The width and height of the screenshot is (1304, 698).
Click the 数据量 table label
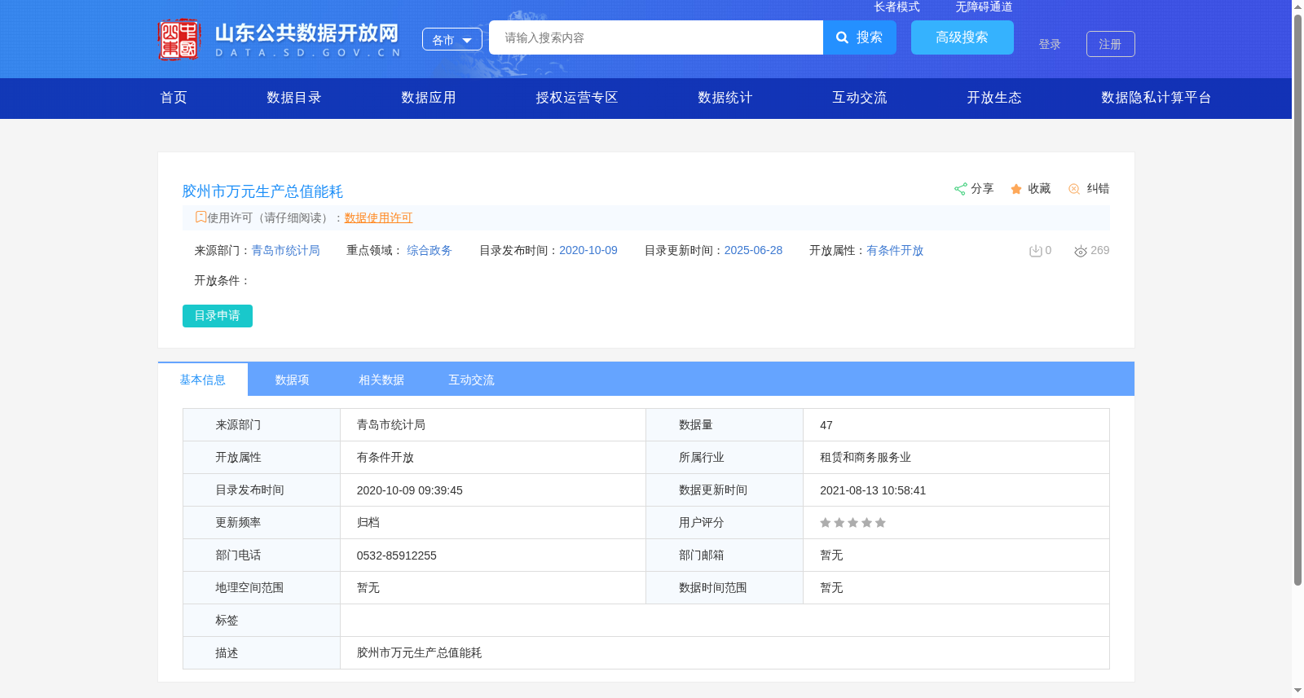[696, 425]
